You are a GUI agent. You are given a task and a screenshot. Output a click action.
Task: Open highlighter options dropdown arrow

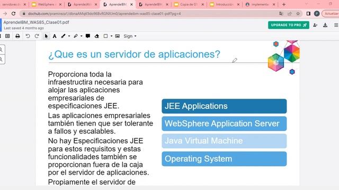(x=81, y=36)
